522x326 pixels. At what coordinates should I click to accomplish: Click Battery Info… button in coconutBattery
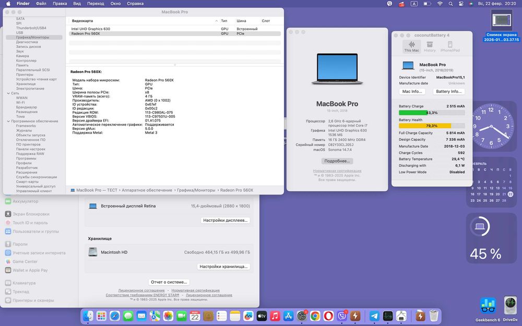[449, 91]
